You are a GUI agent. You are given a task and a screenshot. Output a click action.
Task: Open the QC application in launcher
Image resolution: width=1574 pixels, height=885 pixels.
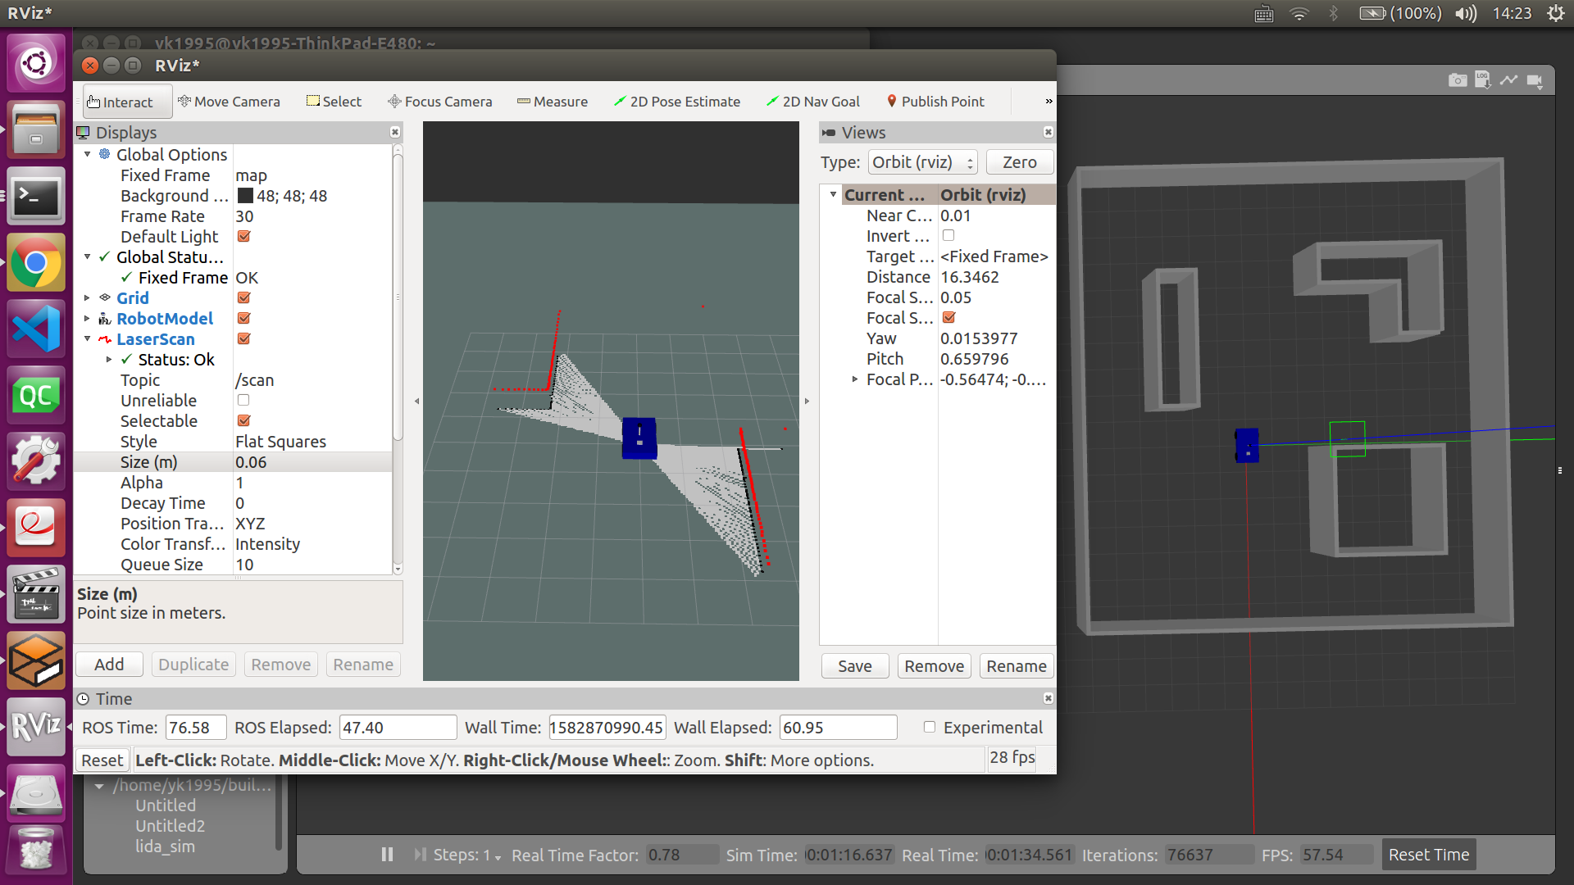coord(36,396)
